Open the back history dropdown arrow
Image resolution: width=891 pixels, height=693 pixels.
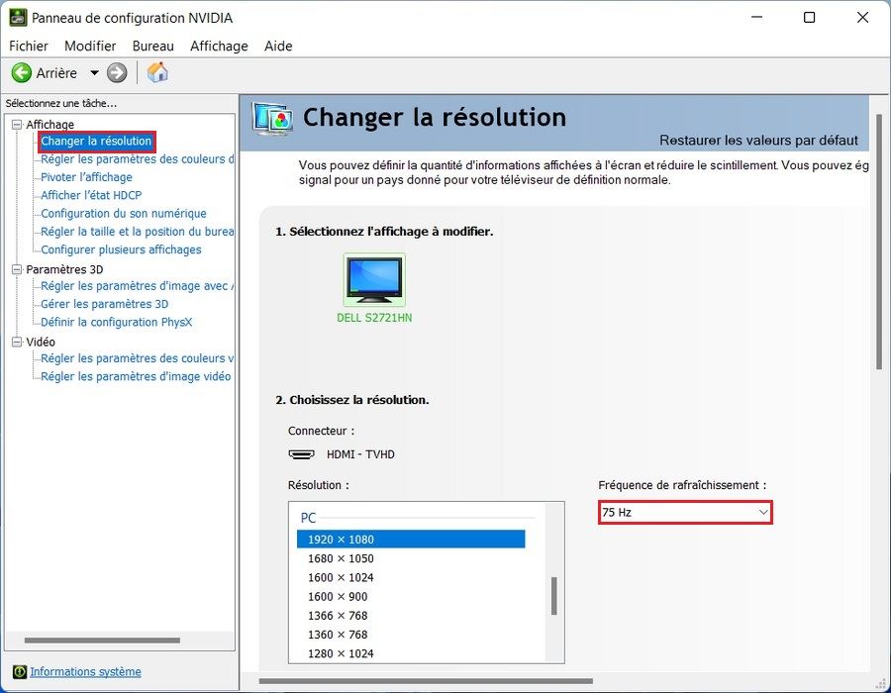95,72
